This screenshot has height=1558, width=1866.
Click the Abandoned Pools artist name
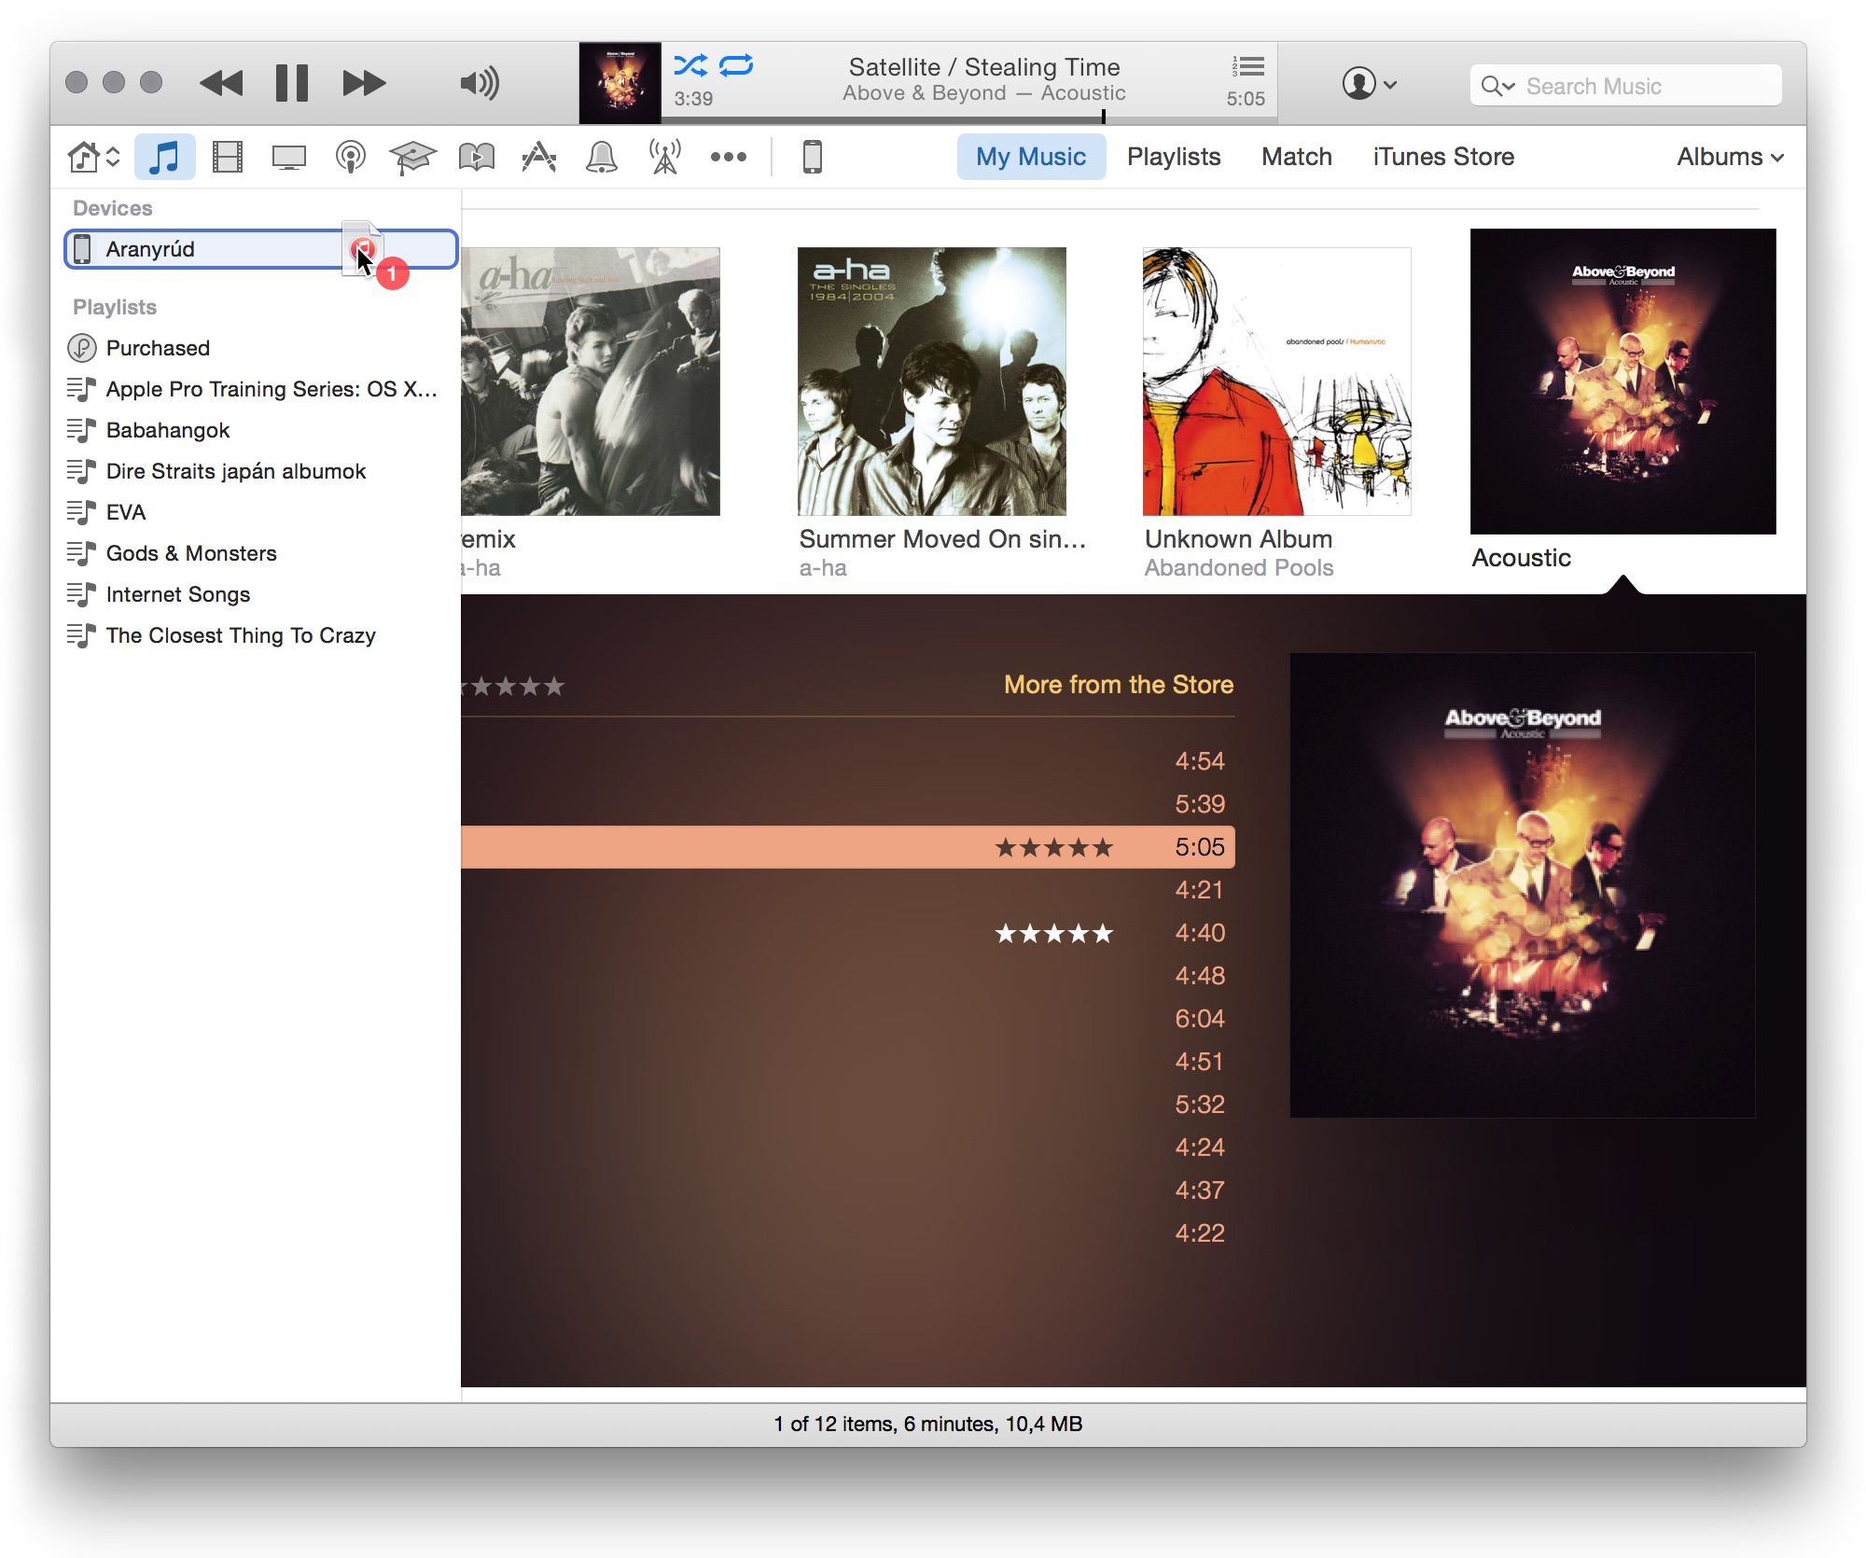(x=1239, y=568)
